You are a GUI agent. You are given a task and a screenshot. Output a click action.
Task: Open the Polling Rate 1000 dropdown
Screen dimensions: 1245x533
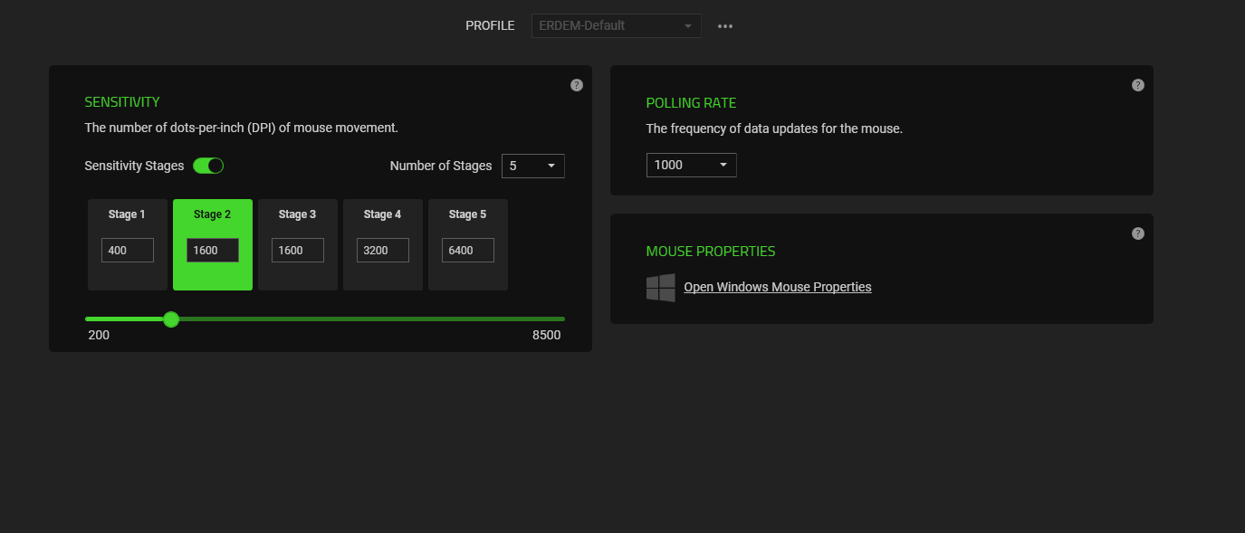click(x=691, y=165)
